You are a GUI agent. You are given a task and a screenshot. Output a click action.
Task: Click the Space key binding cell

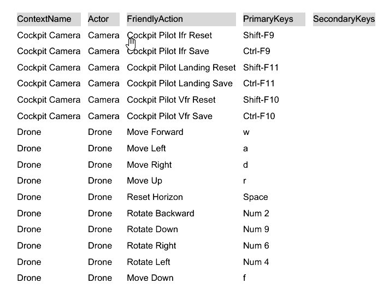(256, 197)
